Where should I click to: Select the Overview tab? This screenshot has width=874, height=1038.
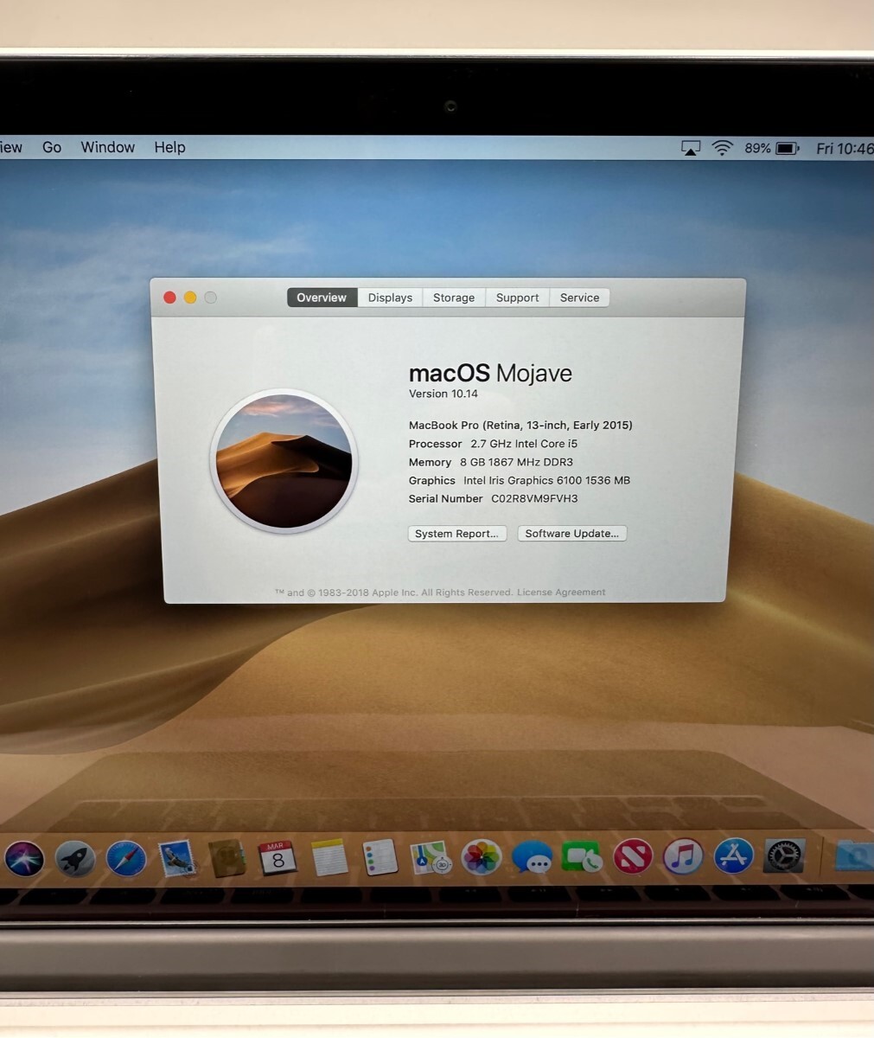coord(322,298)
